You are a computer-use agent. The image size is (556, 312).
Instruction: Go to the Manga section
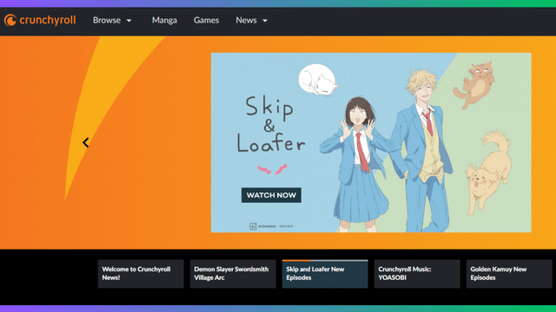(x=164, y=20)
